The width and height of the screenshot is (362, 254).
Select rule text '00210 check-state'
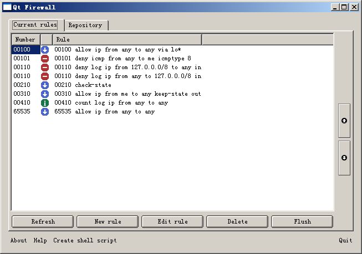pyautogui.click(x=83, y=85)
